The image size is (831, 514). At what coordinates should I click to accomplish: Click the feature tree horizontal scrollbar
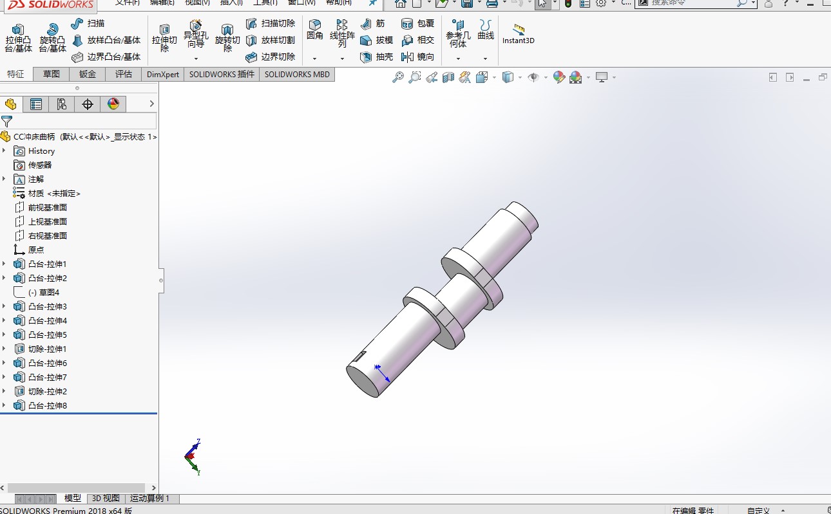coord(76,488)
